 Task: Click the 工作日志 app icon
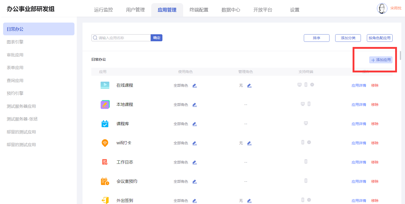coord(105,162)
